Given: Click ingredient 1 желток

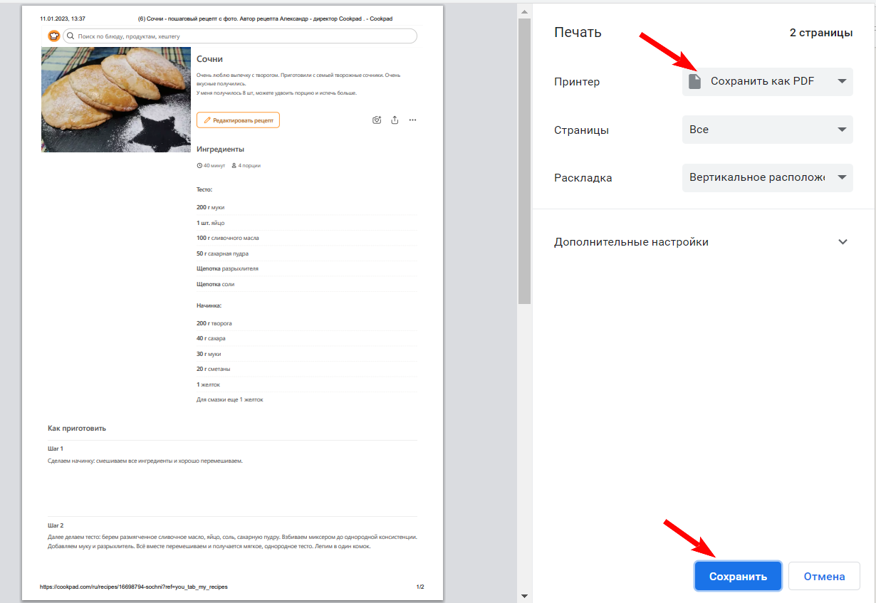Looking at the screenshot, I should point(208,384).
